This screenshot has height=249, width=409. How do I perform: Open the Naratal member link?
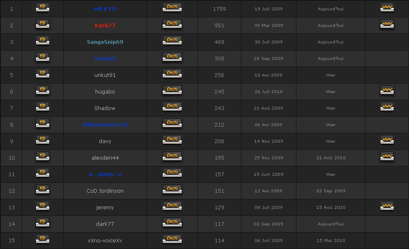tap(105, 58)
